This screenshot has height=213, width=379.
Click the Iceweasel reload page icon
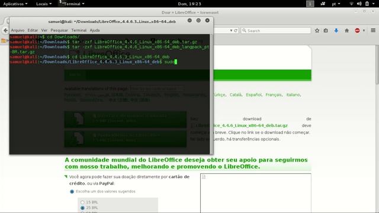click(x=236, y=31)
